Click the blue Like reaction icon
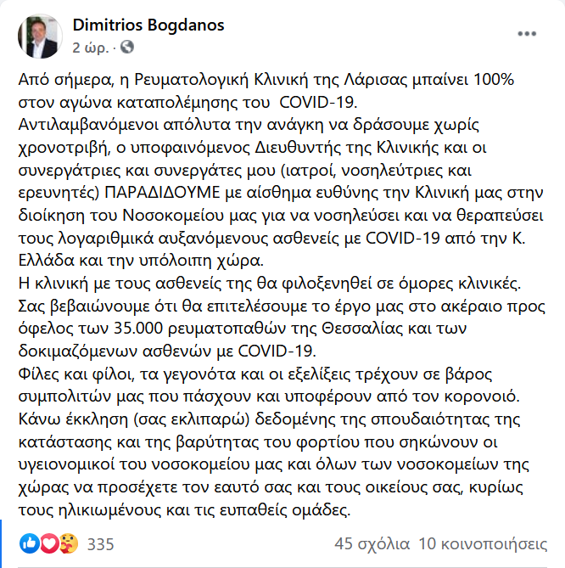This screenshot has width=565, height=568. [29, 543]
